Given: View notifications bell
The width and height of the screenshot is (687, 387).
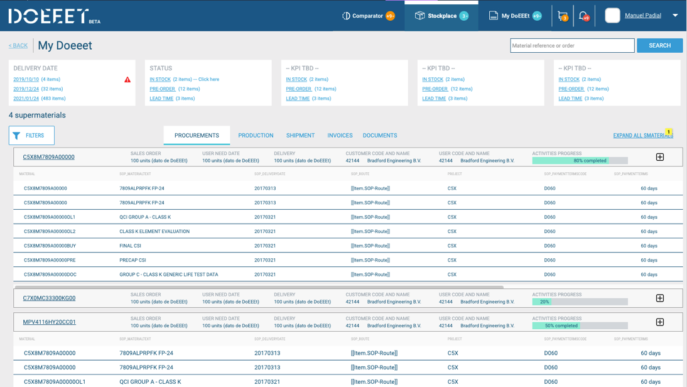Looking at the screenshot, I should [x=583, y=16].
